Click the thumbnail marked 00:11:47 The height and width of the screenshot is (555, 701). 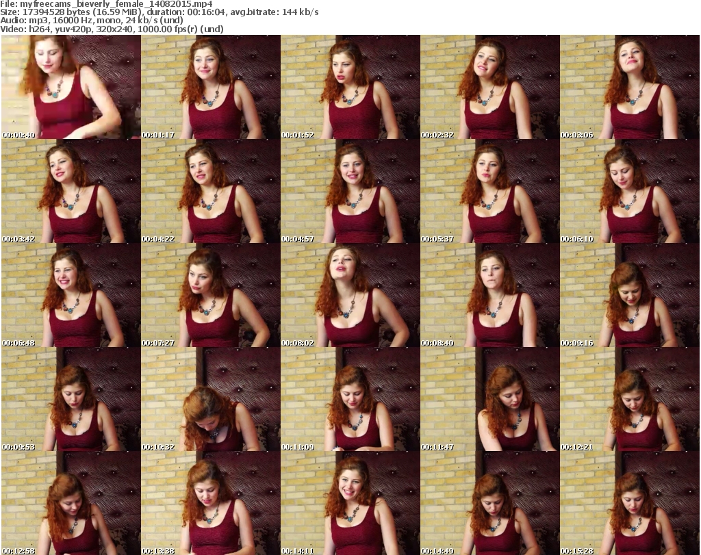click(490, 399)
